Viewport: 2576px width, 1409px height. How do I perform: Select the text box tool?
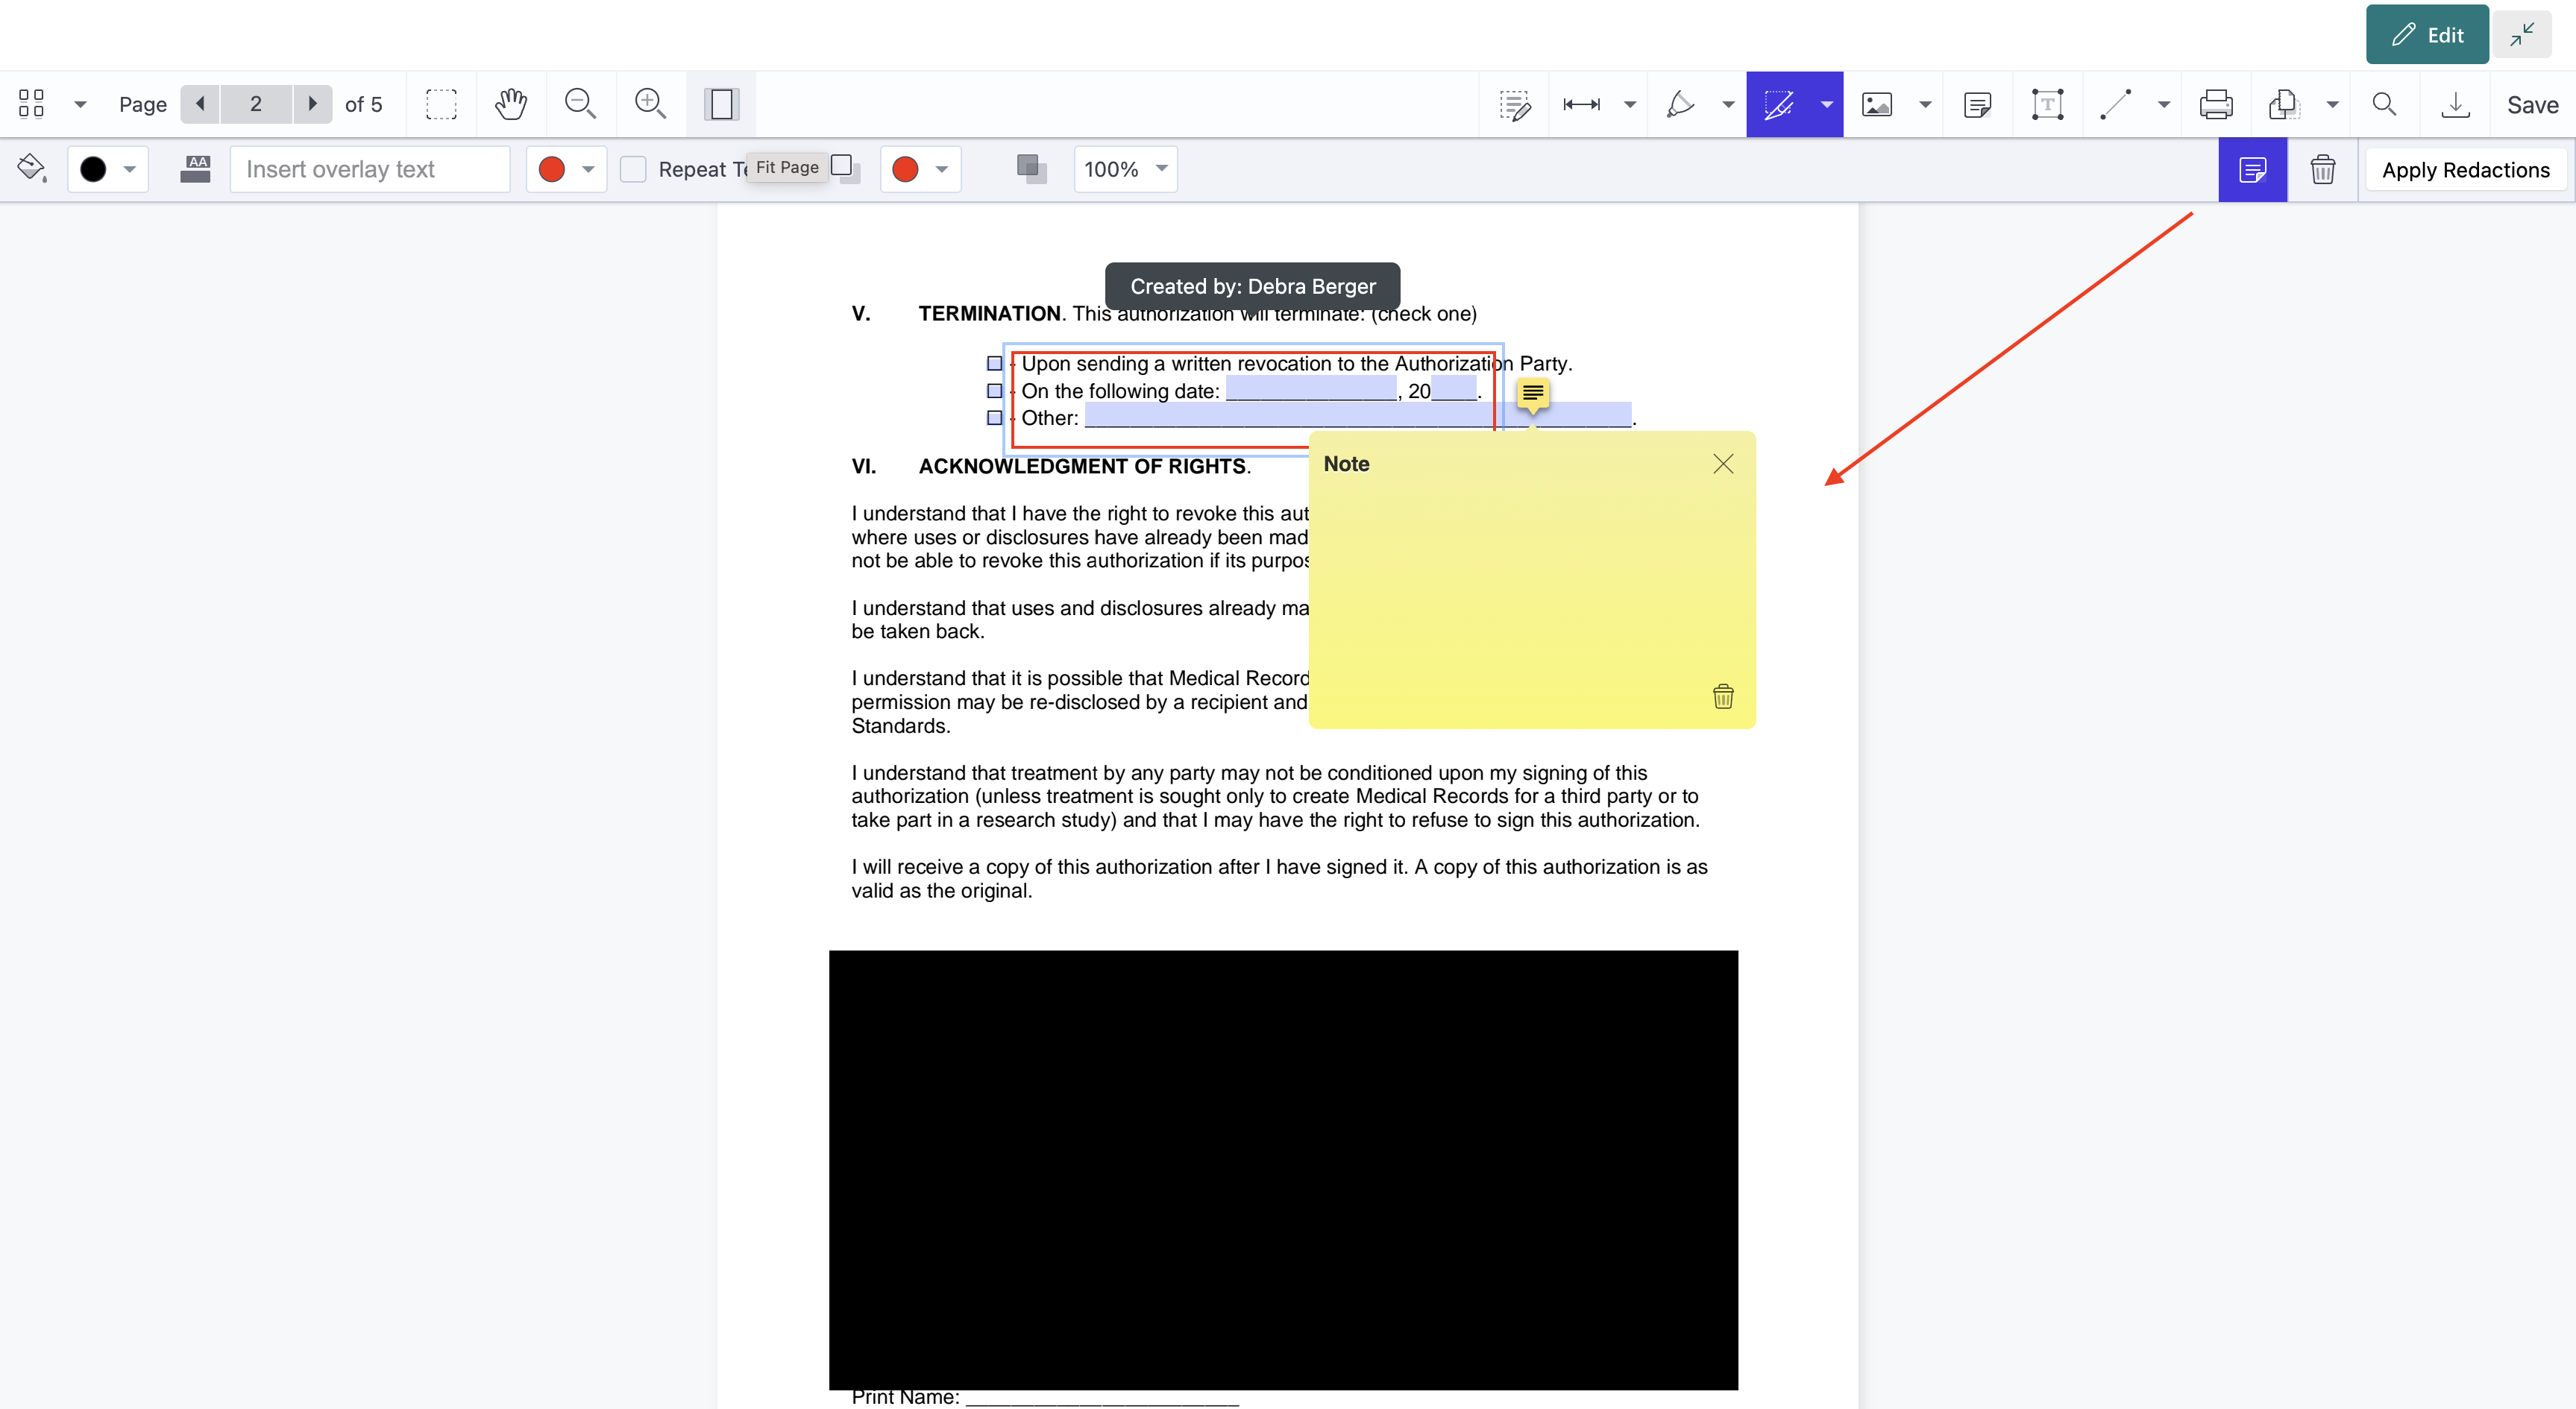tap(2047, 104)
